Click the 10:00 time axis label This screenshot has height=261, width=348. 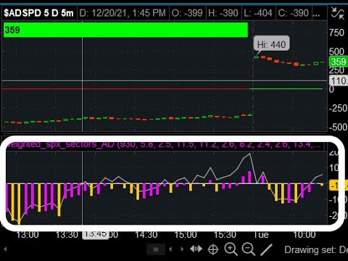click(304, 234)
